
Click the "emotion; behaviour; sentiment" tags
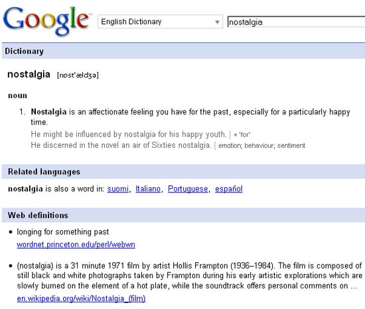261,146
